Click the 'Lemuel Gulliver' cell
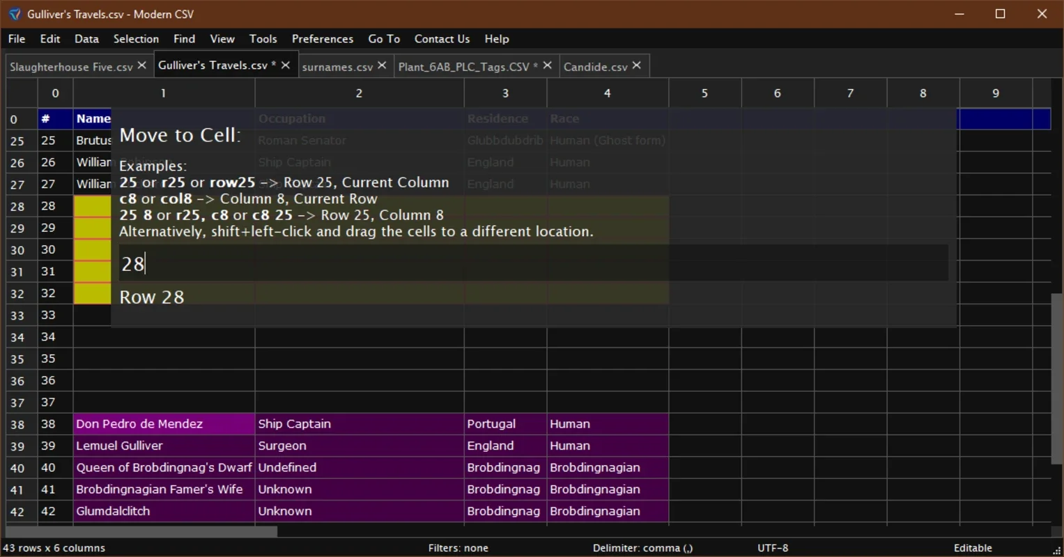This screenshot has height=557, width=1064. (164, 446)
